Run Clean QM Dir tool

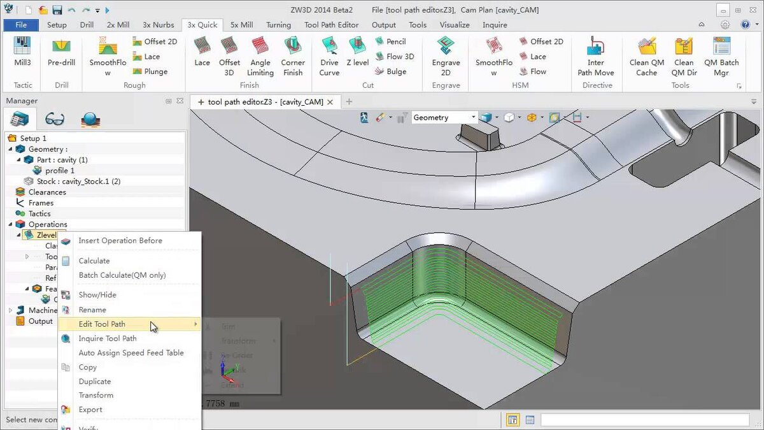click(x=684, y=56)
